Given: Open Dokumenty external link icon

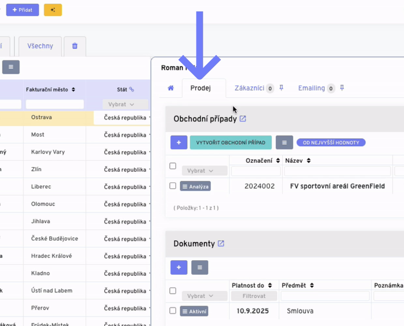Looking at the screenshot, I should click(221, 244).
